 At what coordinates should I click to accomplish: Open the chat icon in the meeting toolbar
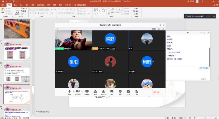pos(112,92)
